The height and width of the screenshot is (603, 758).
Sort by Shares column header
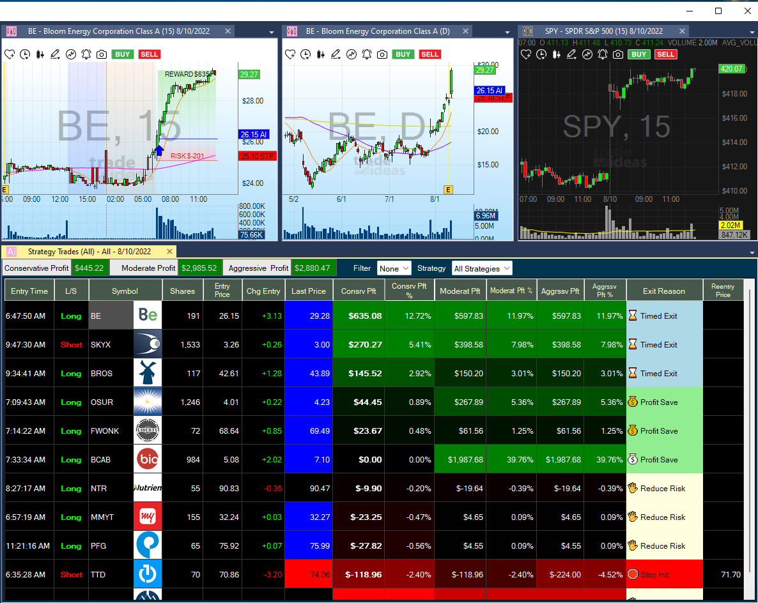pos(182,291)
